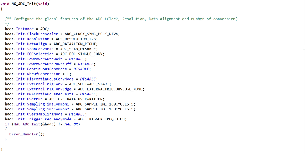The height and width of the screenshot is (154, 305).
Task: Click the HAL_OK constant
Action: click(71, 124)
